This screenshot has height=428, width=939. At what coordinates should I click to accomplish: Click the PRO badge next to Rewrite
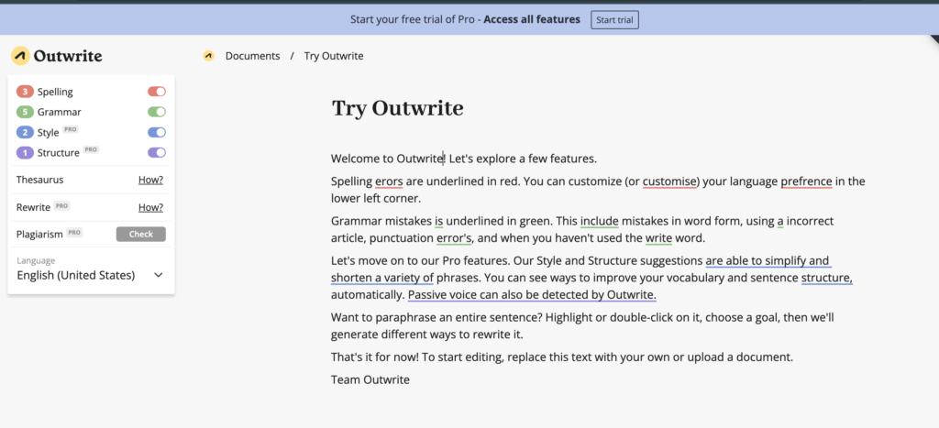[61, 205]
